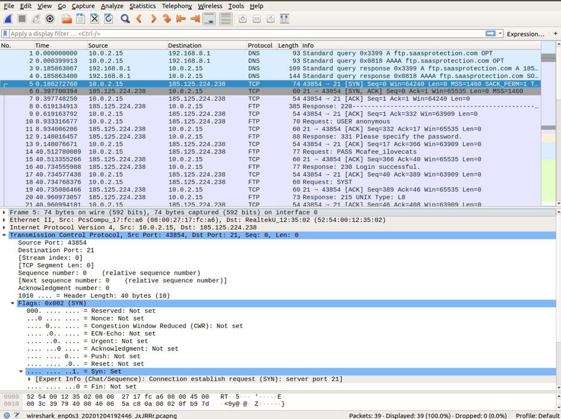This screenshot has width=561, height=419.
Task: Toggle packet list colorization
Action: (x=225, y=19)
